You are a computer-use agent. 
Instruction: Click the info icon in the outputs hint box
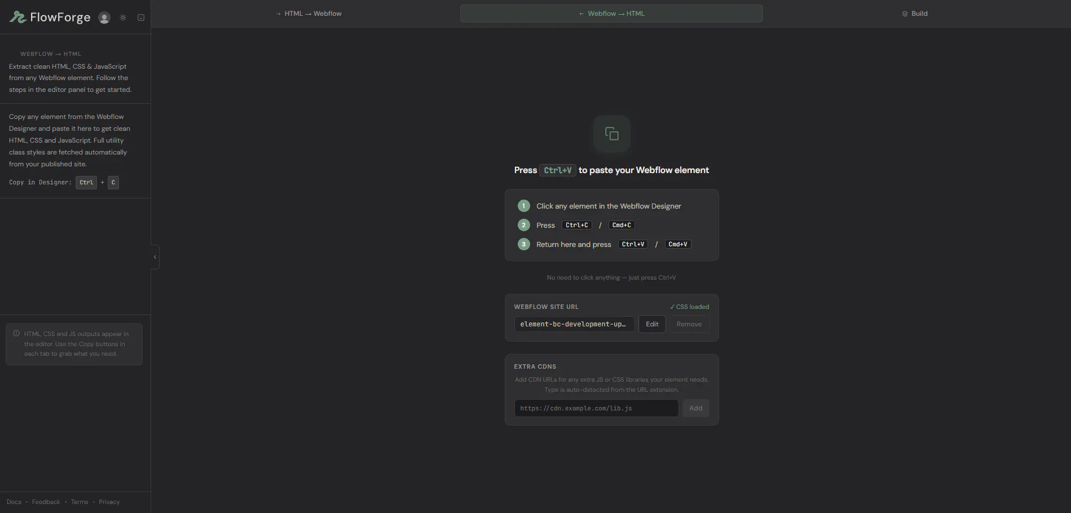(x=16, y=333)
